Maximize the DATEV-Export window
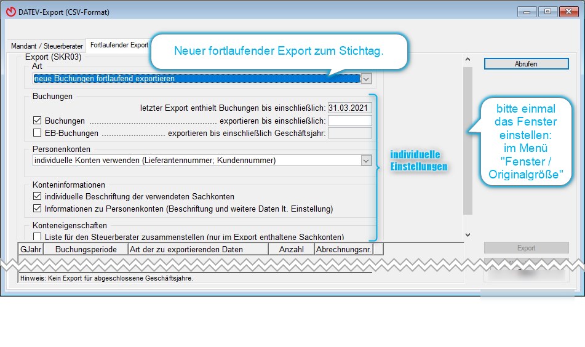 [547, 12]
